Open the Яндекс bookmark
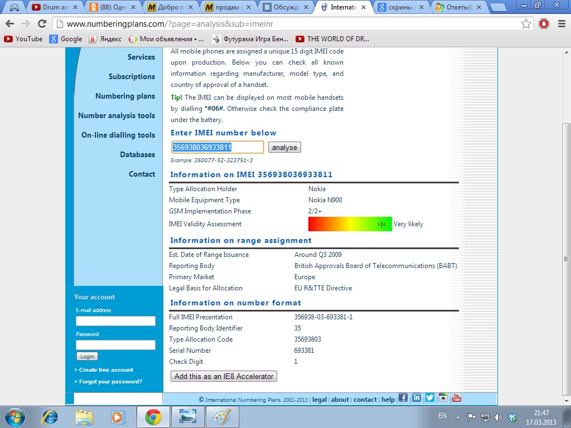Image resolution: width=571 pixels, height=428 pixels. [x=105, y=39]
